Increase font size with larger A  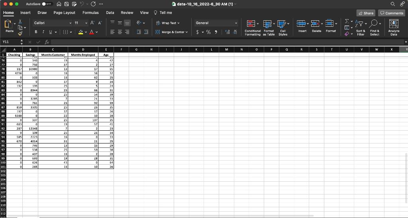click(x=92, y=23)
